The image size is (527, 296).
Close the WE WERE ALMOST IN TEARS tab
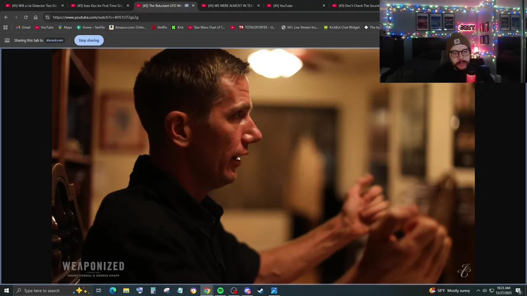tap(259, 6)
